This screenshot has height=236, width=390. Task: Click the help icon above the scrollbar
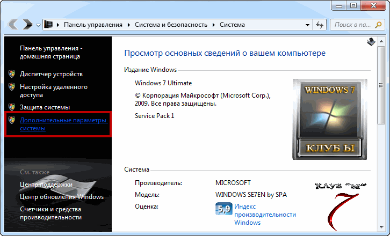coord(371,42)
